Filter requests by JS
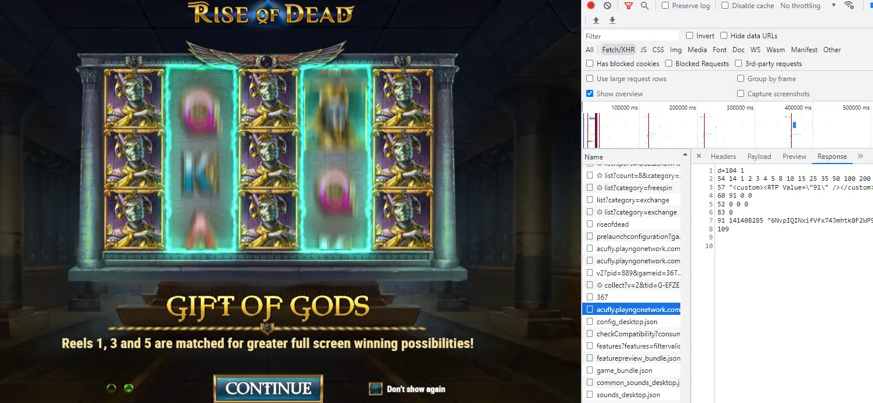This screenshot has height=403, width=873. (643, 49)
